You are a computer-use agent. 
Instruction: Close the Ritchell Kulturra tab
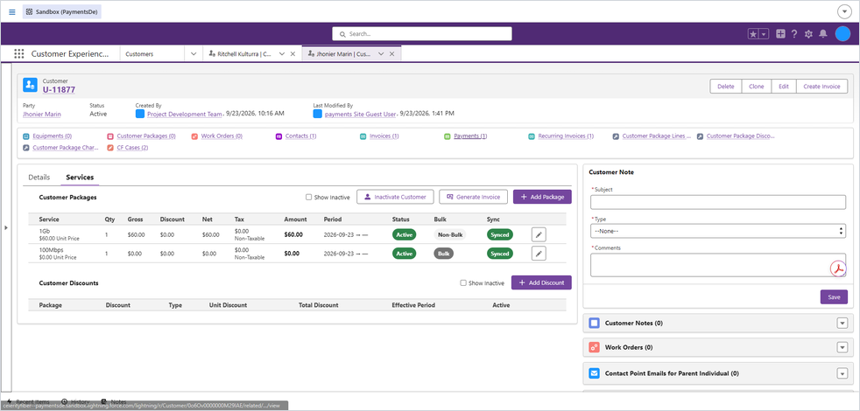(293, 53)
